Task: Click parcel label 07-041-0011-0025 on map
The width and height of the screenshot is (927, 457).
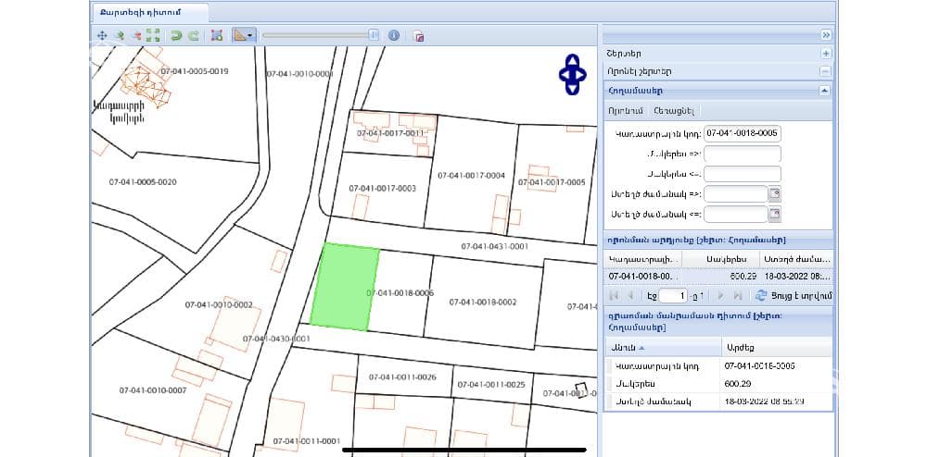Action: (x=491, y=385)
